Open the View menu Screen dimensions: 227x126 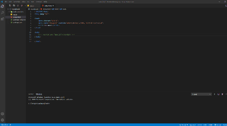24,2
